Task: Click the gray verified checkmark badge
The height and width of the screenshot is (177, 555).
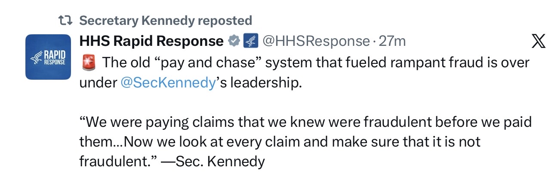Action: point(233,41)
